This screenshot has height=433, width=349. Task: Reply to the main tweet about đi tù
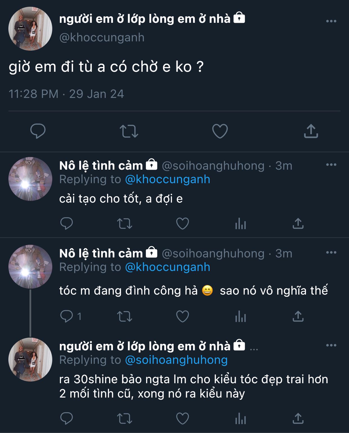(x=38, y=131)
